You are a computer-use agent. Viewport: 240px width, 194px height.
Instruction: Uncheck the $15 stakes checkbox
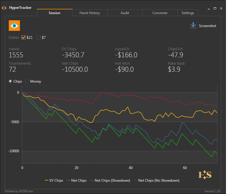[x=24, y=37]
